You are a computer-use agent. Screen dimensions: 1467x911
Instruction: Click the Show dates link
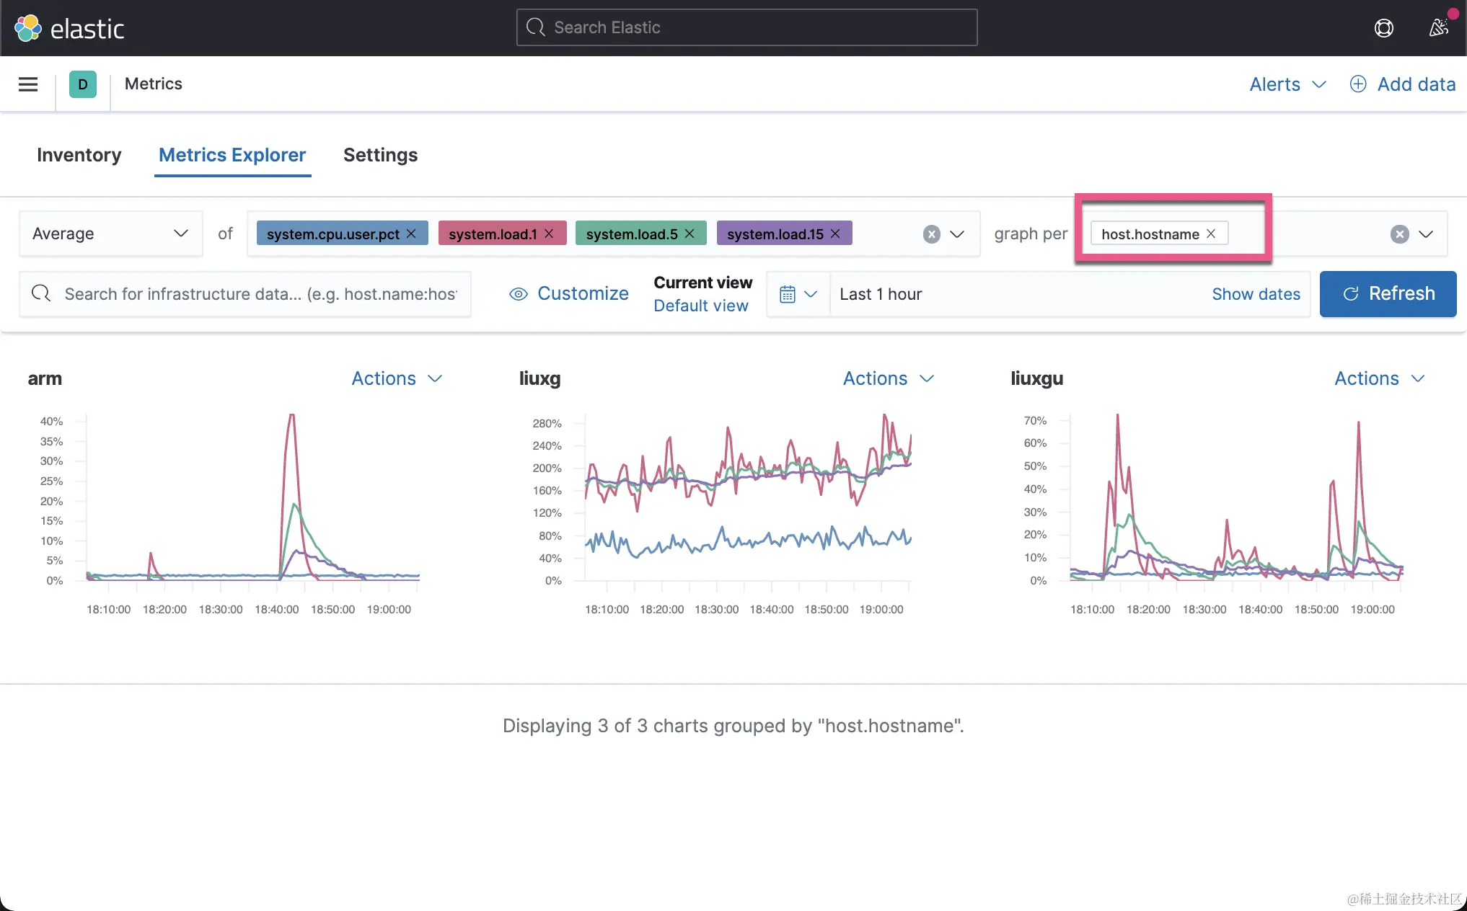pos(1256,294)
